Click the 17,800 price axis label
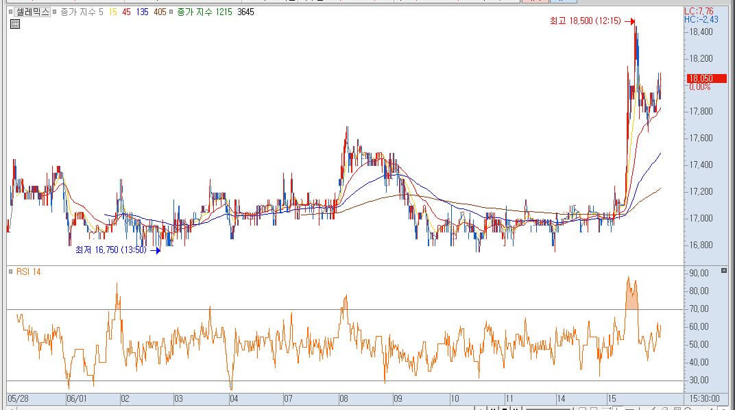Viewport: 735px width, 410px height. click(x=701, y=112)
